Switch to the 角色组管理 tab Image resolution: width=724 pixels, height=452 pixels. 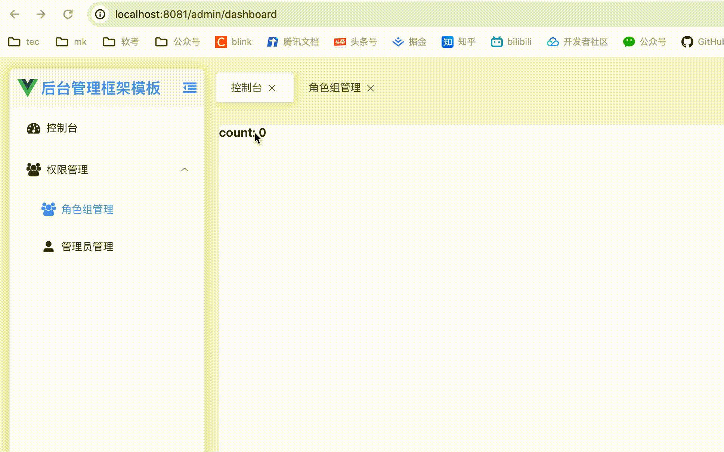pyautogui.click(x=334, y=88)
